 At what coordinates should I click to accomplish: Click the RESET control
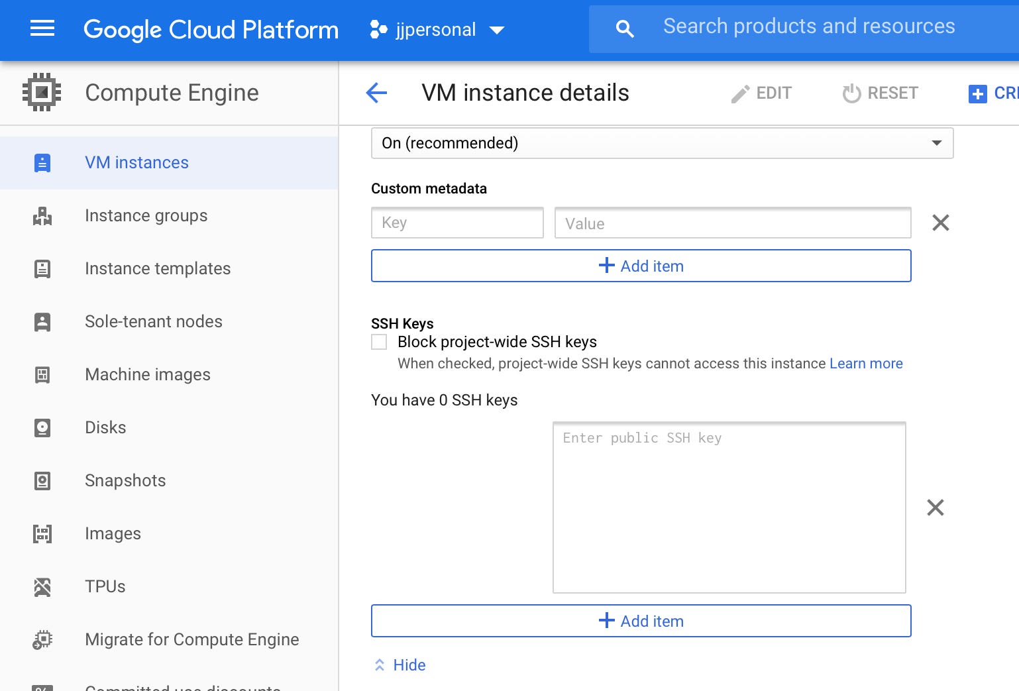pos(881,93)
